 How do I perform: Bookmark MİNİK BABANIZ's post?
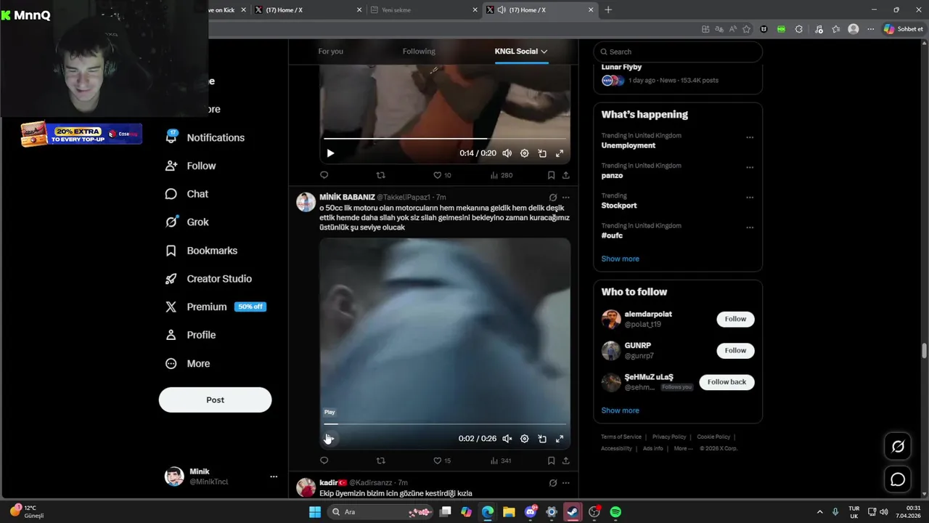click(551, 461)
